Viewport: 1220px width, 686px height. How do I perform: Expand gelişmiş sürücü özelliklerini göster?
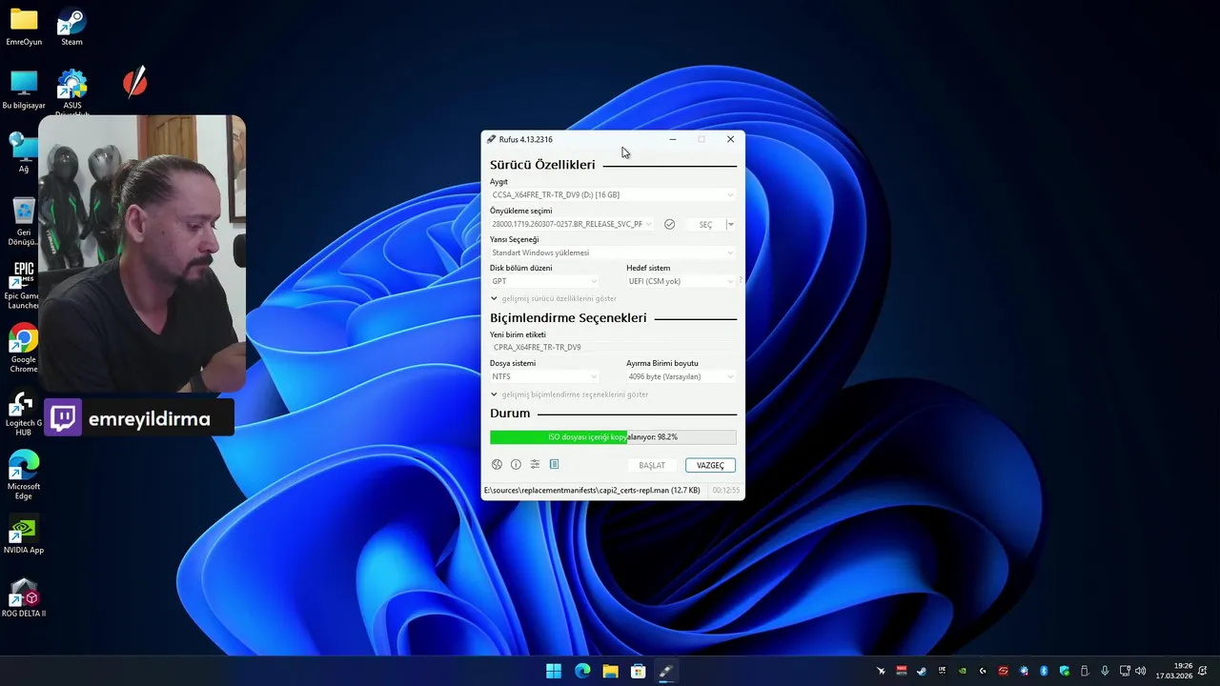pyautogui.click(x=554, y=298)
